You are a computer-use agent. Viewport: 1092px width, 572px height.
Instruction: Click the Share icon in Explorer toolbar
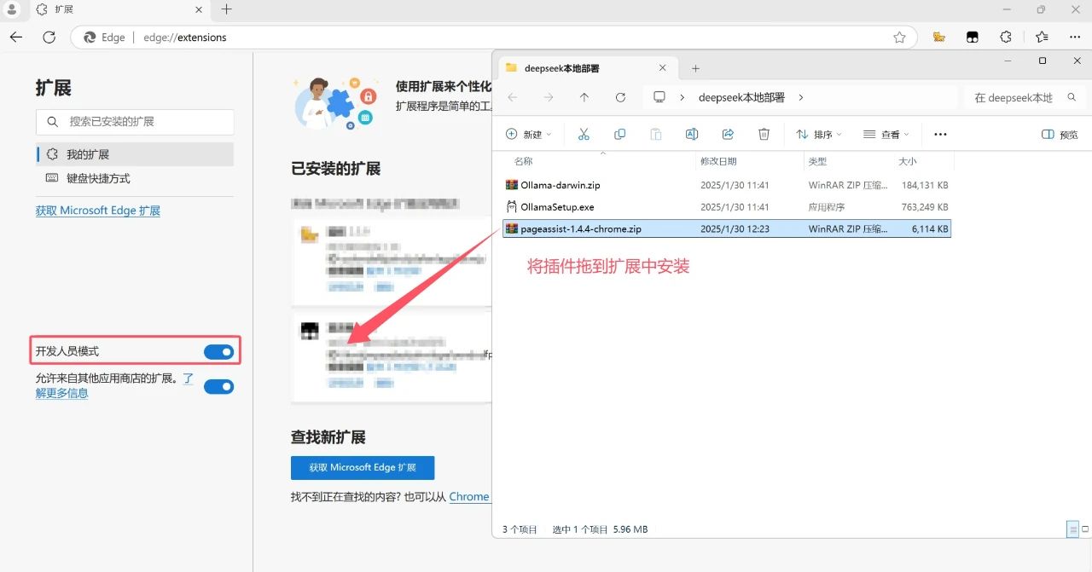pos(728,134)
